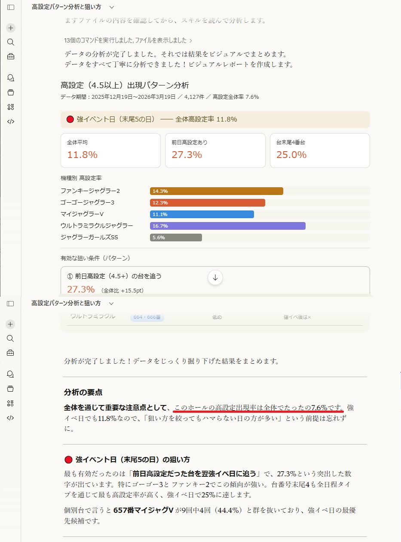Click the 664・666番 blue tag
The height and width of the screenshot is (542, 401).
tap(147, 317)
